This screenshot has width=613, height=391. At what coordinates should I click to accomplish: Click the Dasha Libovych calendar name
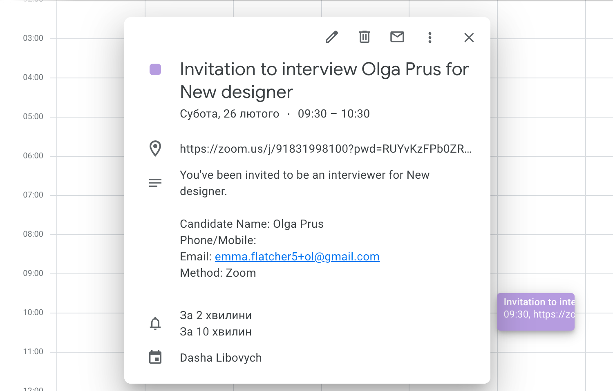(221, 358)
